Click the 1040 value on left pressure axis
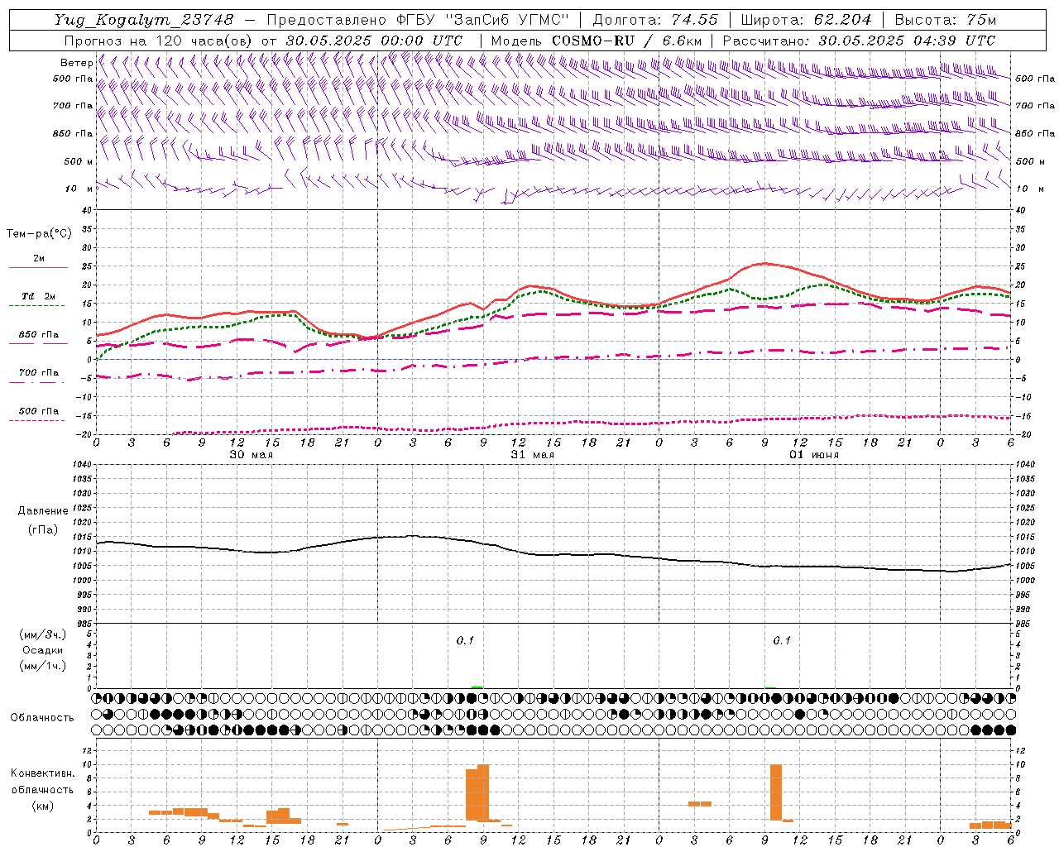The width and height of the screenshot is (1059, 847). click(81, 464)
